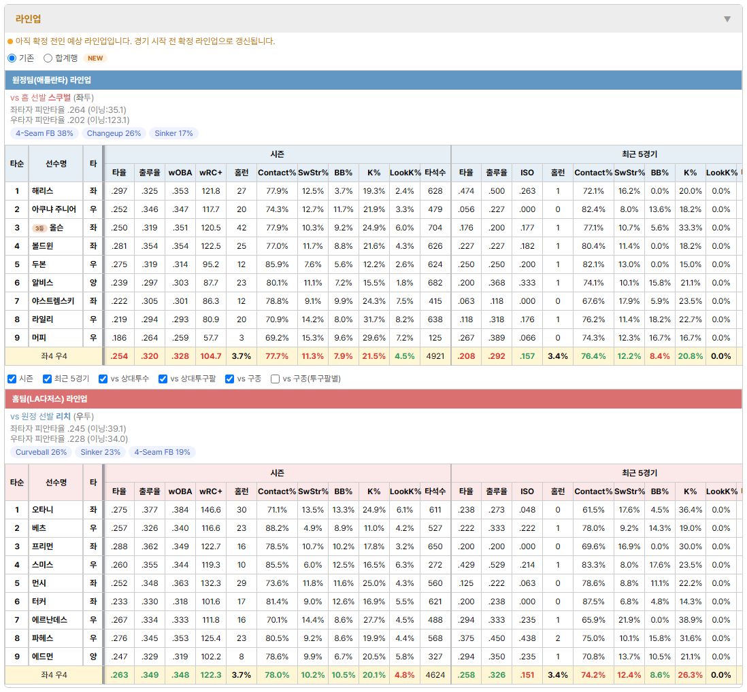Image resolution: width=747 pixels, height=692 pixels.
Task: Select player 야스트렘스키
Action: tap(53, 301)
